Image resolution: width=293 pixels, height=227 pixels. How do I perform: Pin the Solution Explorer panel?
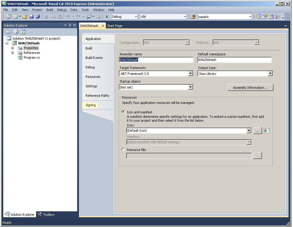[x=70, y=25]
